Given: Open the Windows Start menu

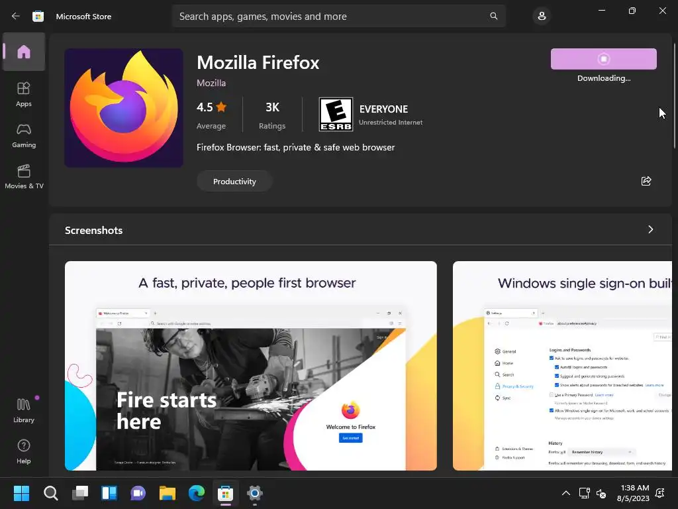Looking at the screenshot, I should point(21,493).
